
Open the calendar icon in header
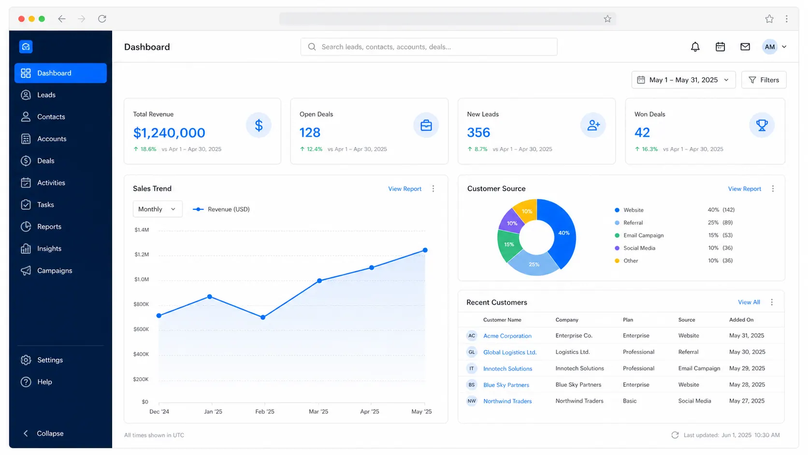(x=720, y=47)
